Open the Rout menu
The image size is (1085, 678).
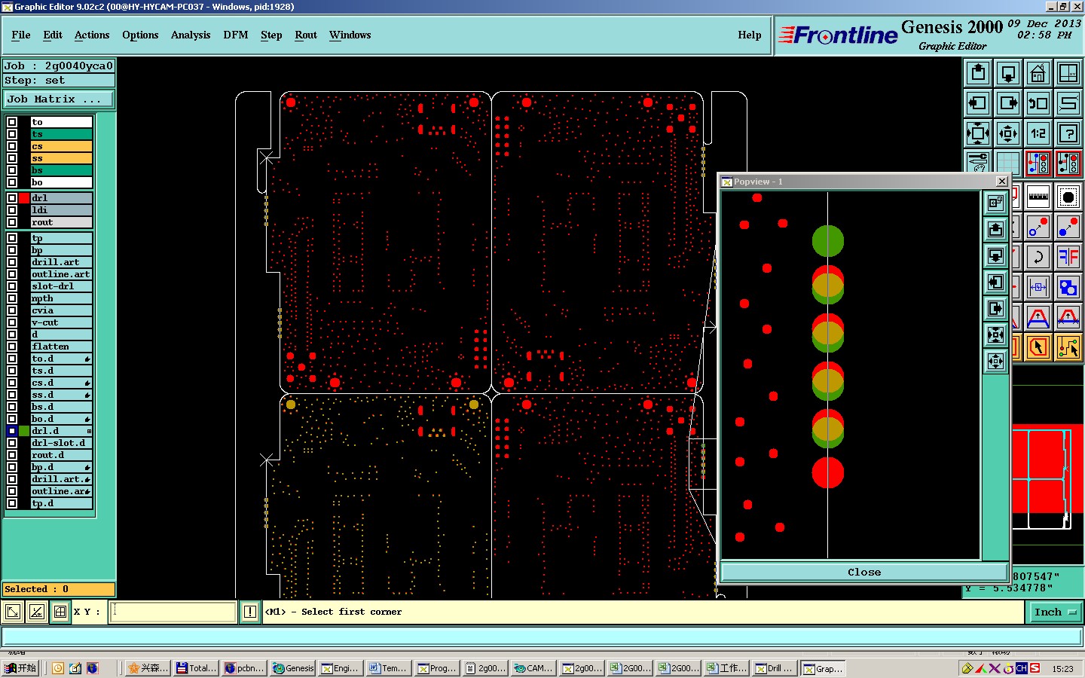pyautogui.click(x=306, y=35)
